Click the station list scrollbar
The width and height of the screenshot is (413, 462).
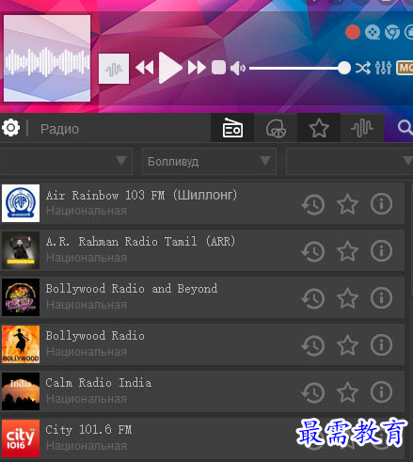411,240
